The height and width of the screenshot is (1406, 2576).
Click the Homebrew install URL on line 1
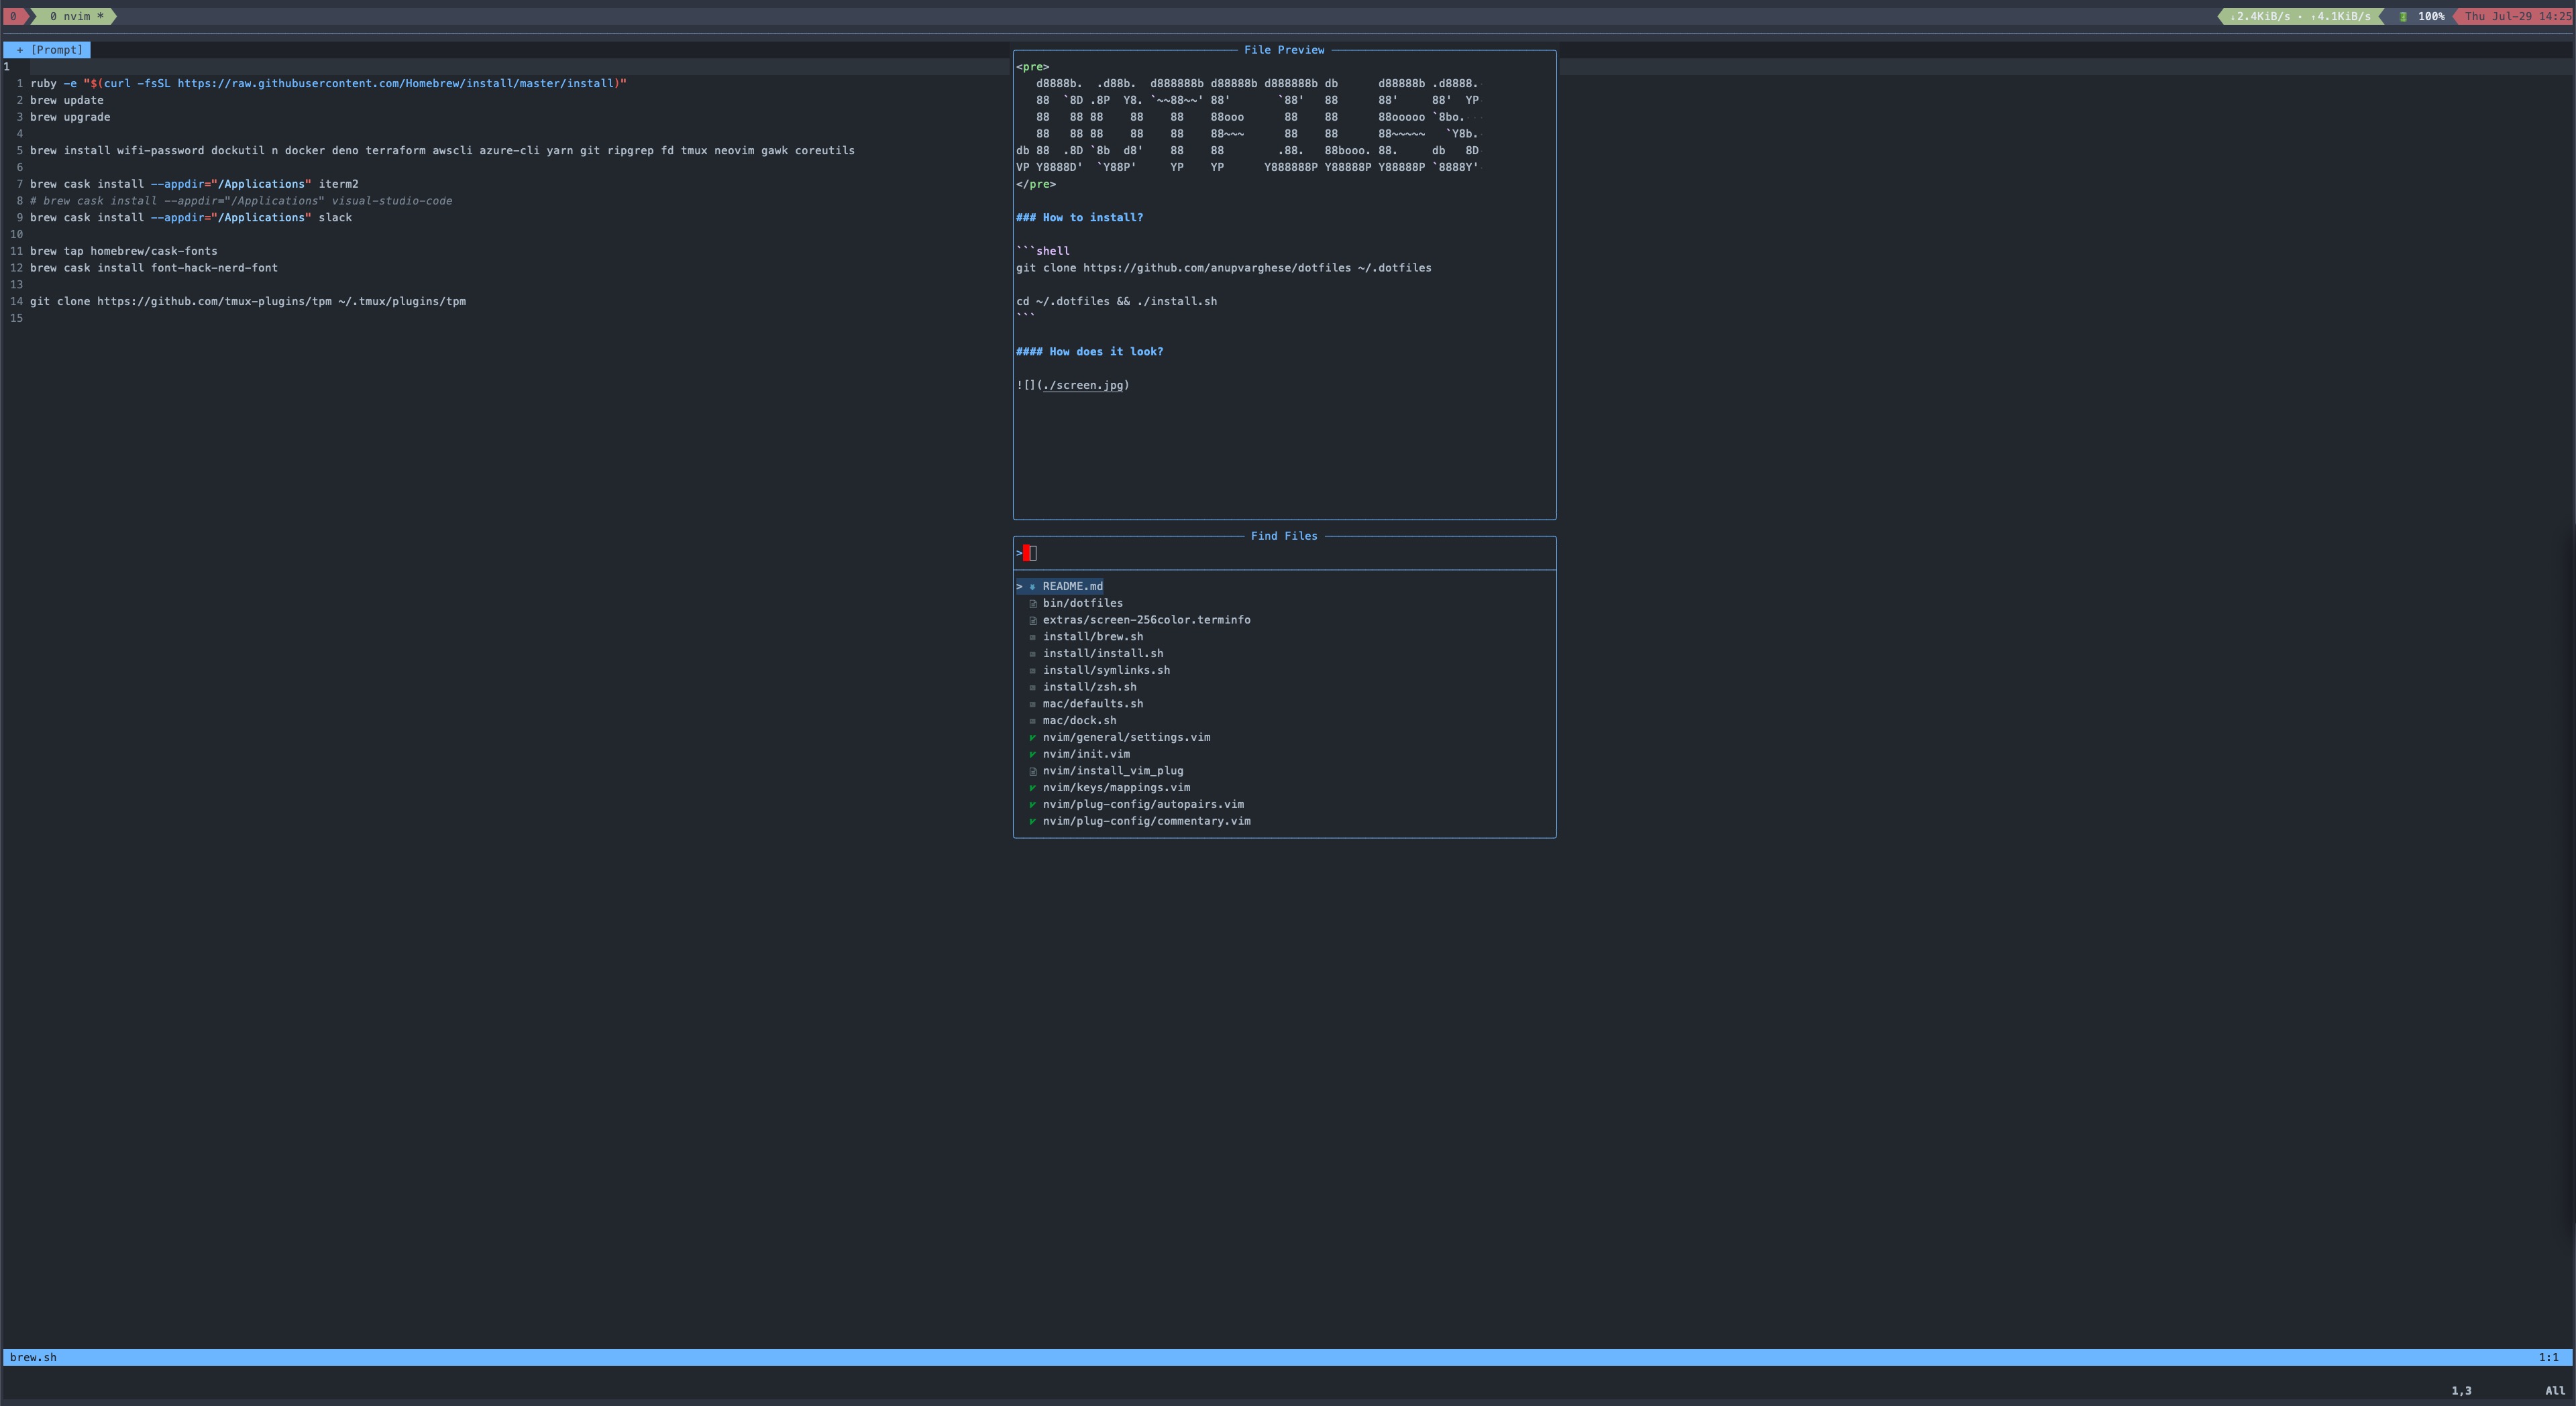397,84
